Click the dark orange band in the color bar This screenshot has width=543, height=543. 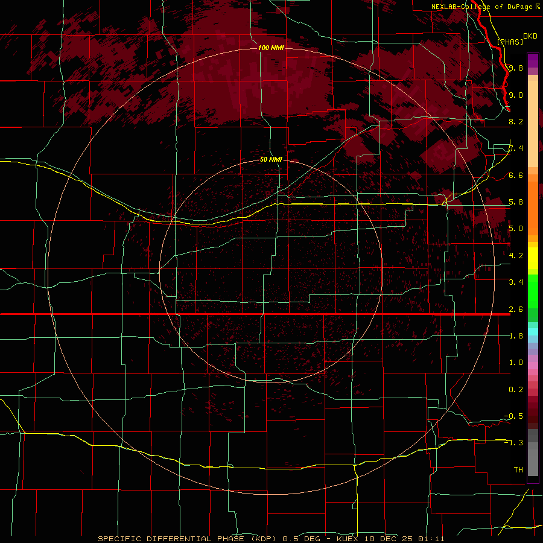(x=533, y=208)
